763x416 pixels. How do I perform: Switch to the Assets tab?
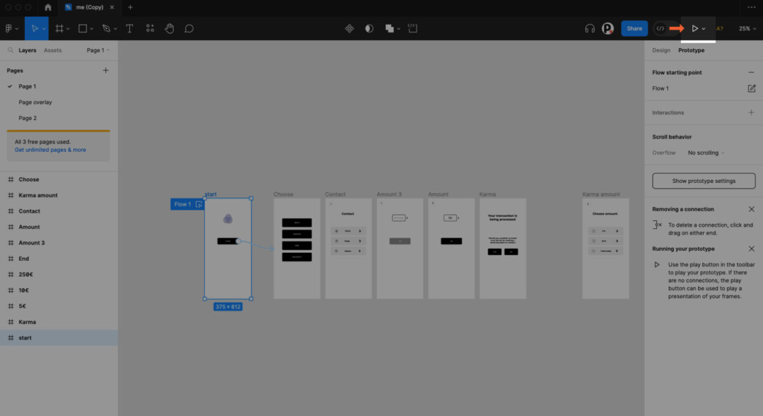tap(53, 50)
